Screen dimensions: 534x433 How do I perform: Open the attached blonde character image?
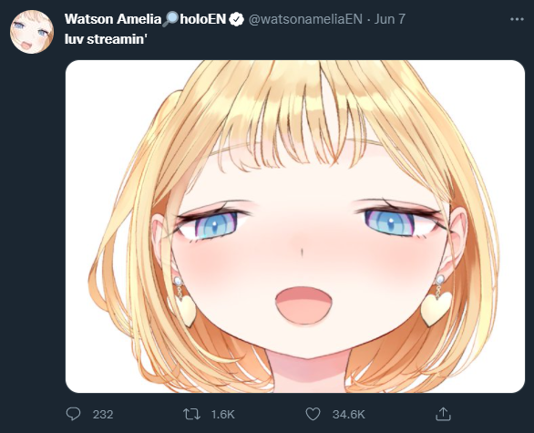(295, 226)
